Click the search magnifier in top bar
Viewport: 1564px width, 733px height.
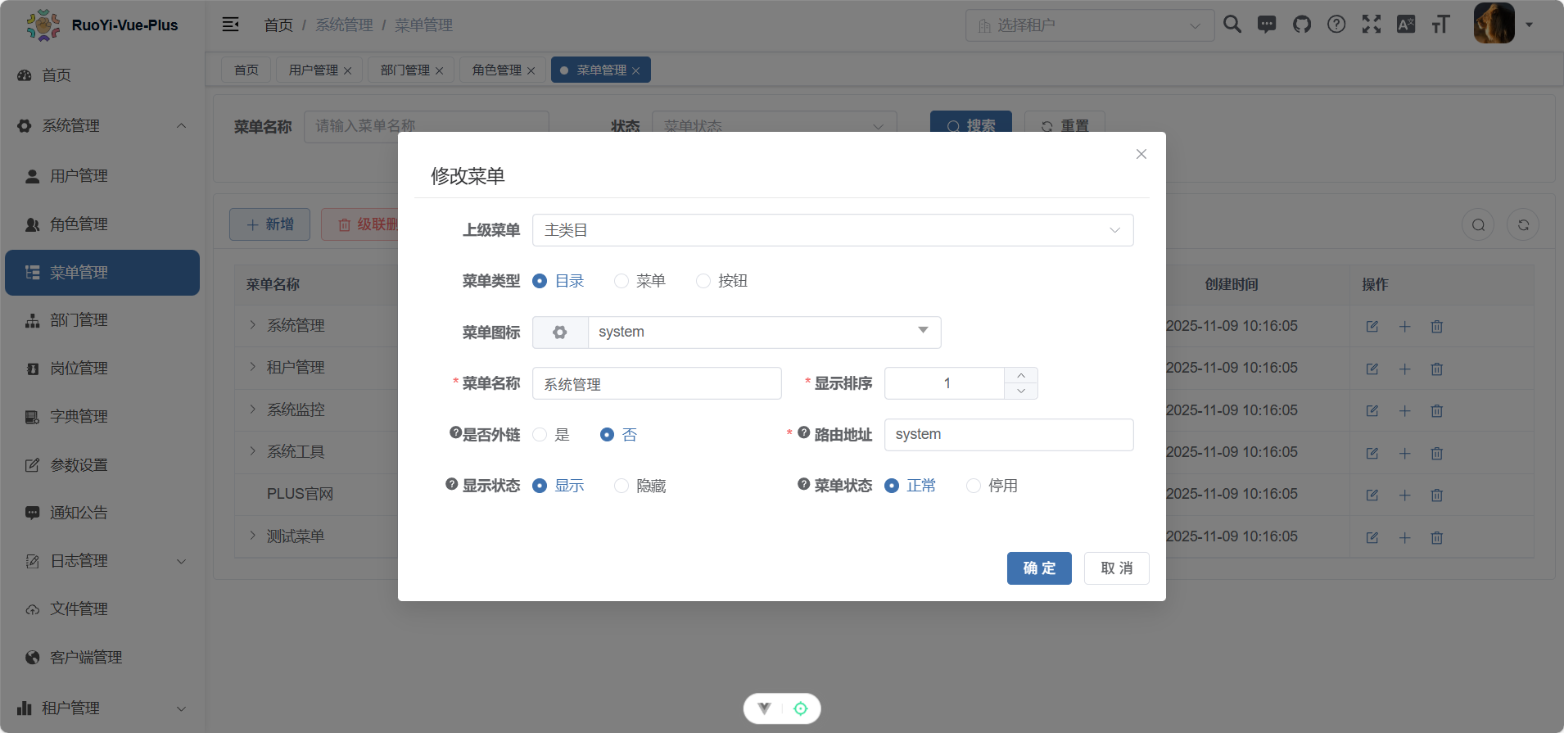pyautogui.click(x=1232, y=25)
